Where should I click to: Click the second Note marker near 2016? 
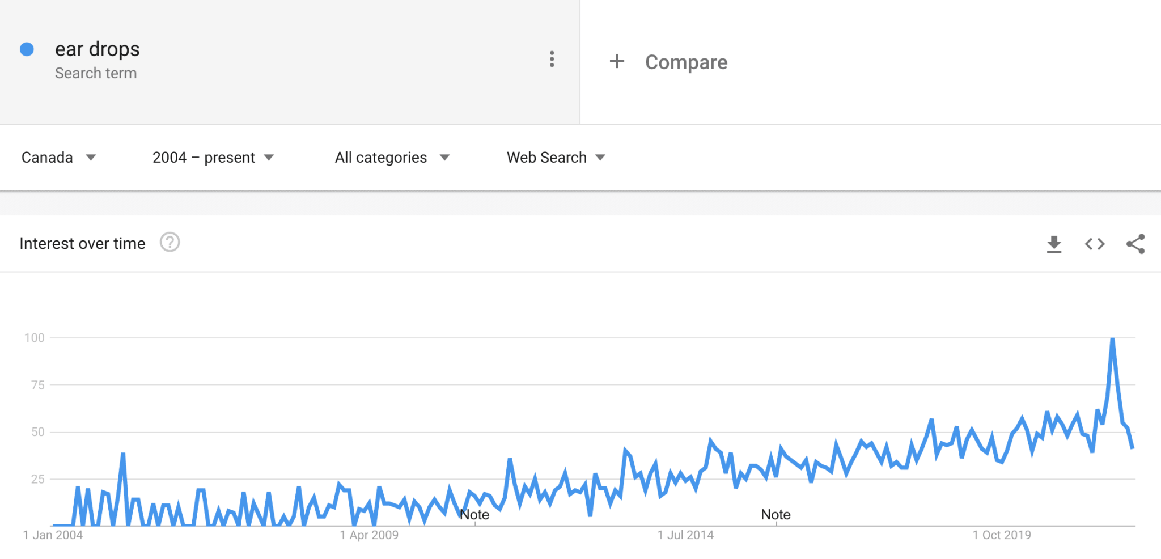[776, 515]
